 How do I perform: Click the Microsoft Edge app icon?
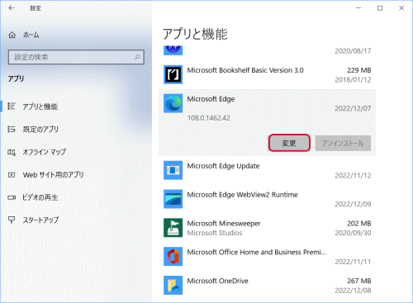click(173, 103)
